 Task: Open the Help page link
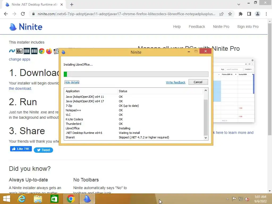coord(177,27)
